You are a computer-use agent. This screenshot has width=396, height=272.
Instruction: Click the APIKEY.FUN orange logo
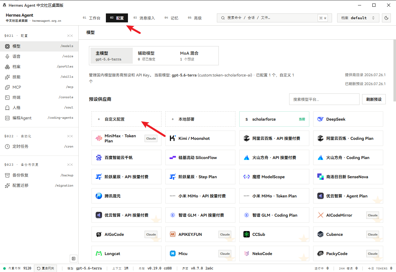(173, 234)
